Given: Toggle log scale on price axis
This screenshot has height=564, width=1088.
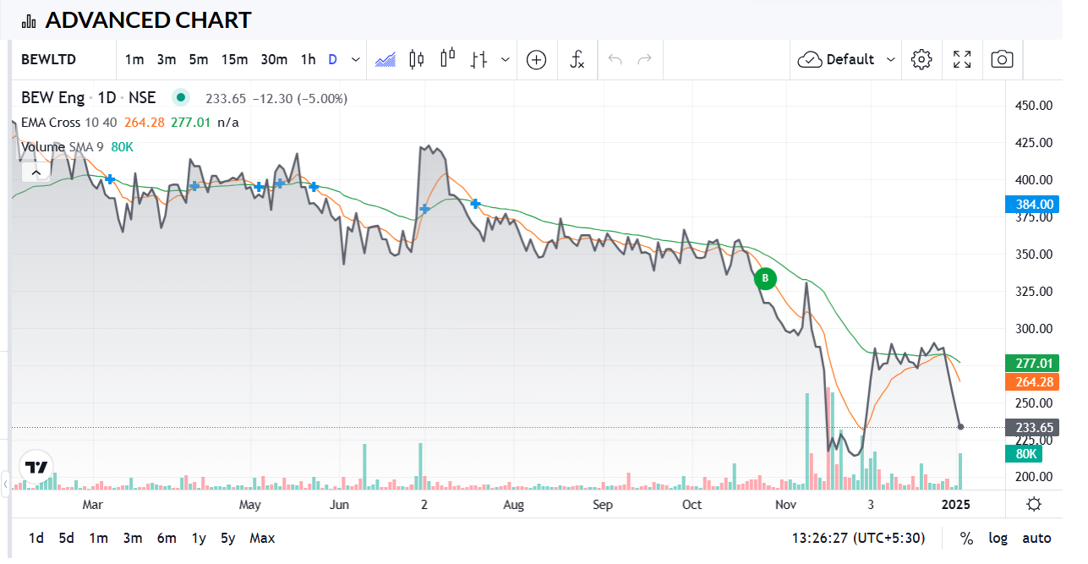Looking at the screenshot, I should coord(998,538).
